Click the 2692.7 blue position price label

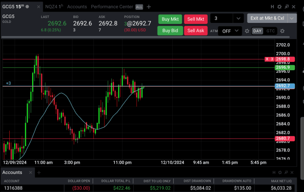285,86
